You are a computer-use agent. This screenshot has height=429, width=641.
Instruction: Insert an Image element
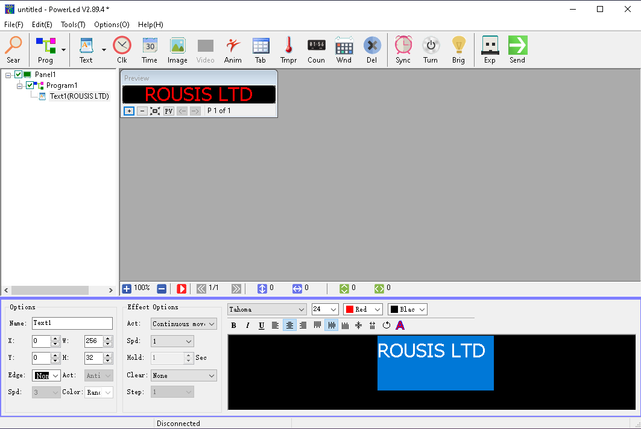(x=177, y=50)
